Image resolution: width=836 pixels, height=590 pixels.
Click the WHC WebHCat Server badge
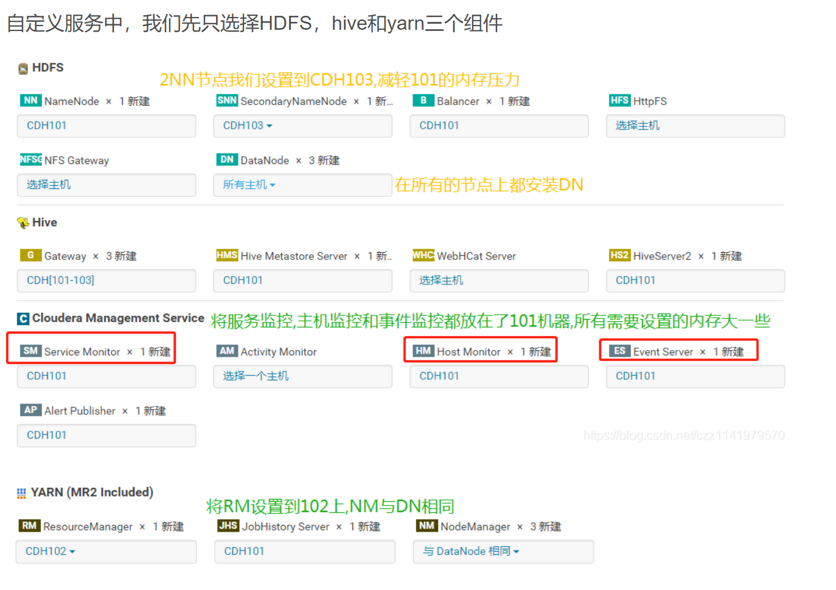point(423,255)
